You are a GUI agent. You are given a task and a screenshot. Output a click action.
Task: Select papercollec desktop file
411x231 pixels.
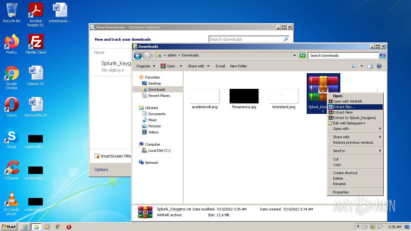pos(36,141)
